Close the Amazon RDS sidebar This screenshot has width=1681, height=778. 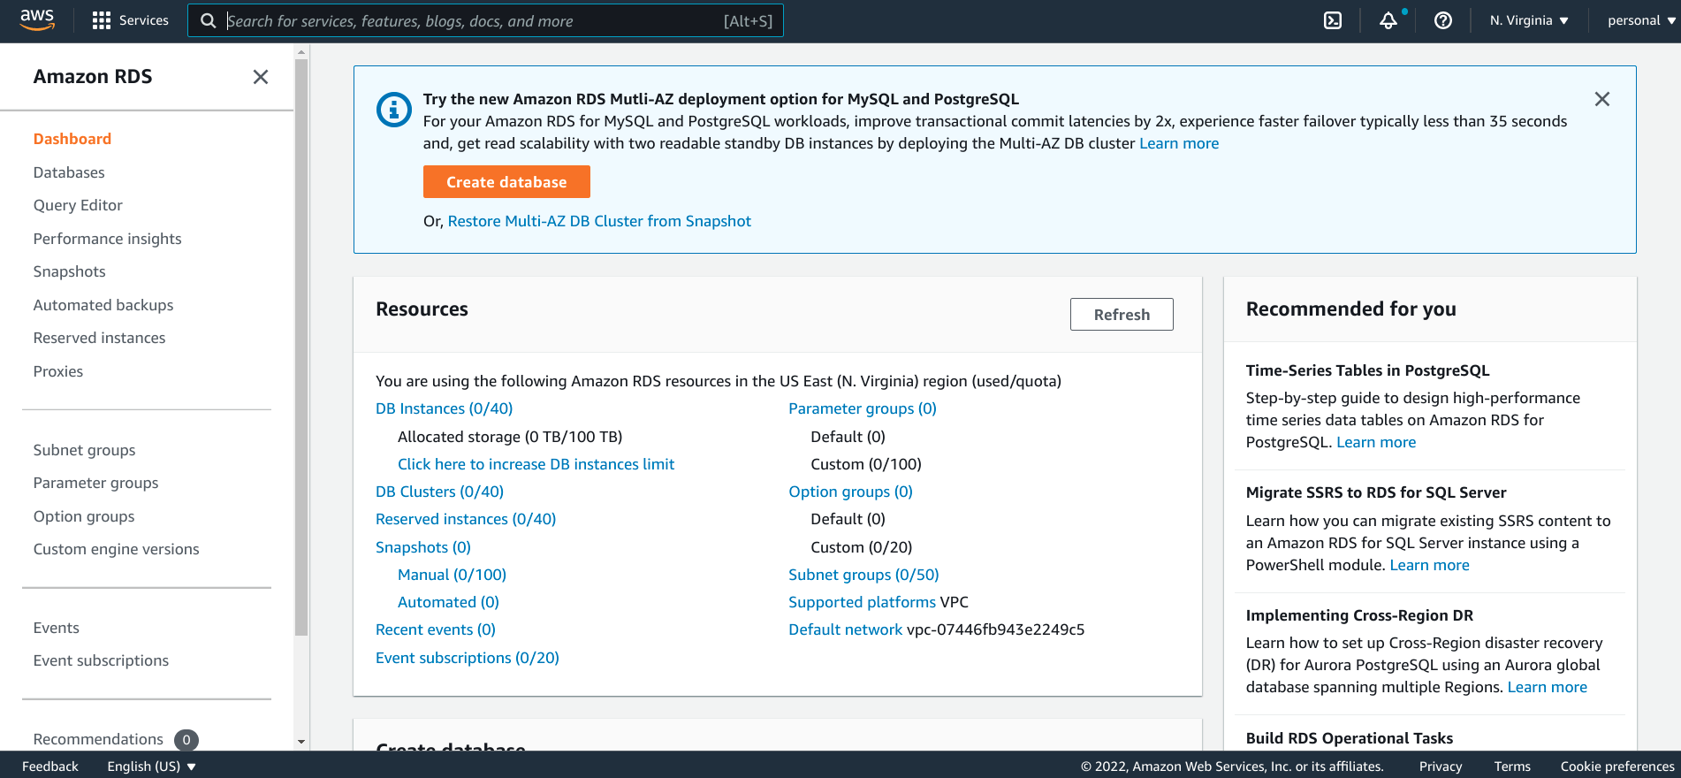pos(260,77)
